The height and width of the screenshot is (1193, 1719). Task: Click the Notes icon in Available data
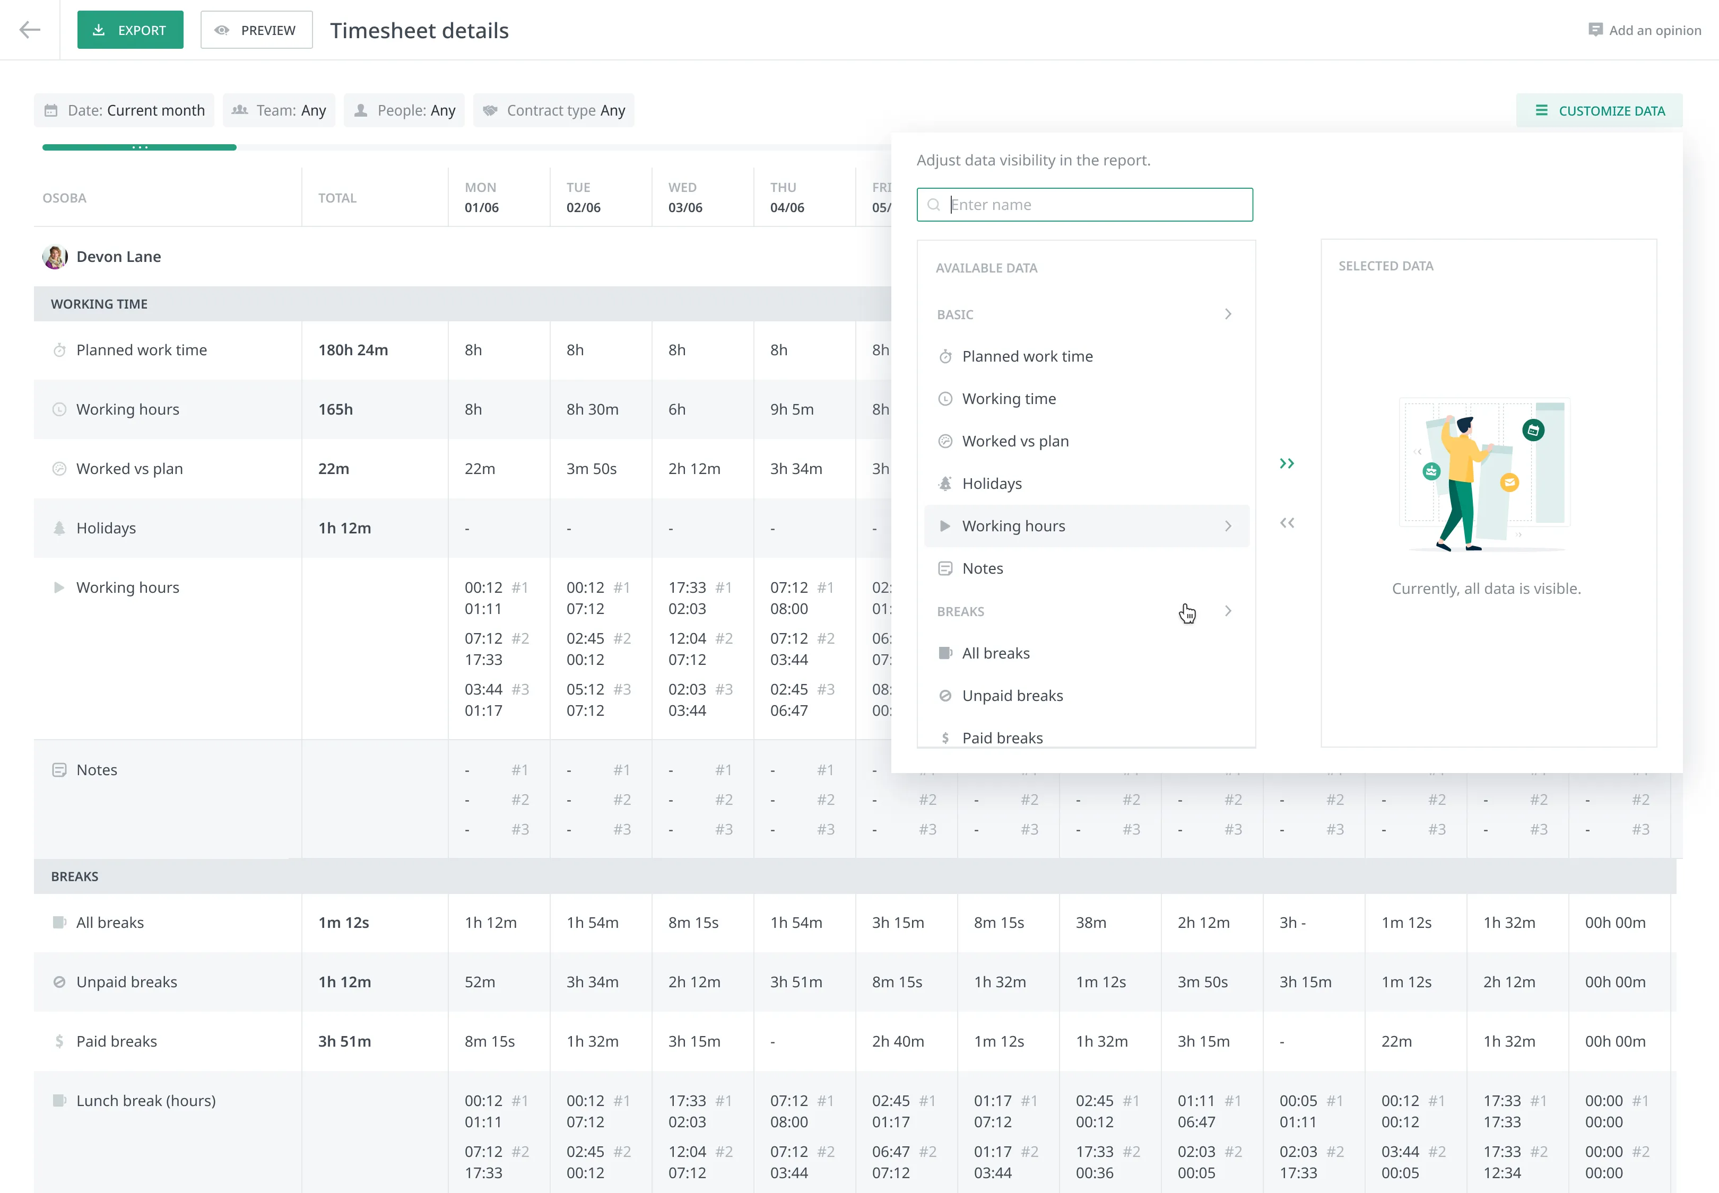point(945,568)
